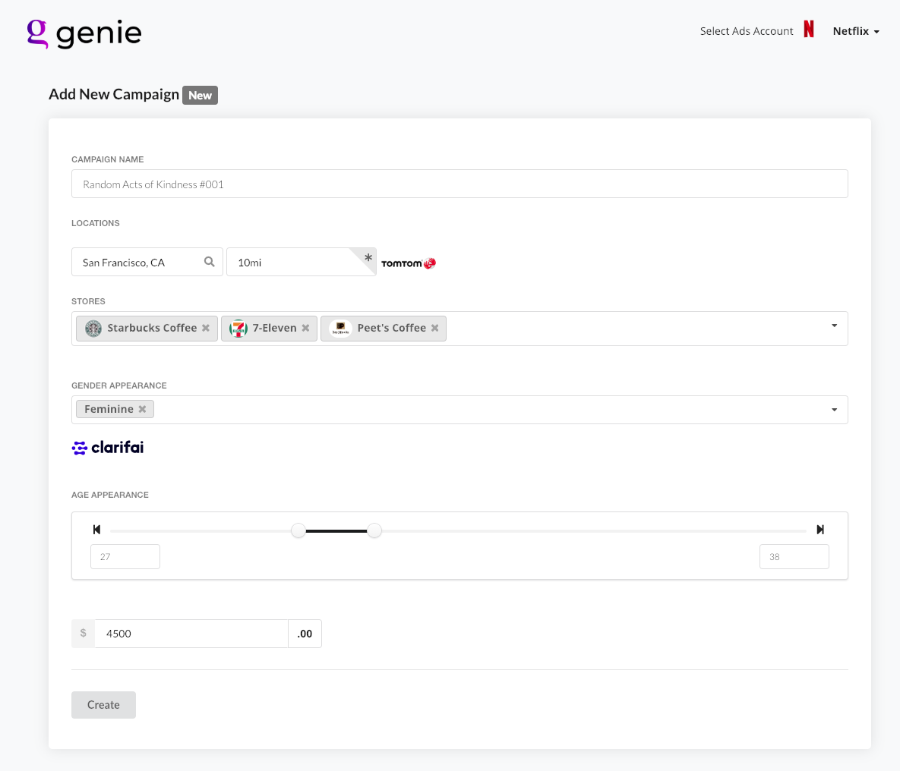
Task: Jump age slider to minimum icon
Action: 96,530
